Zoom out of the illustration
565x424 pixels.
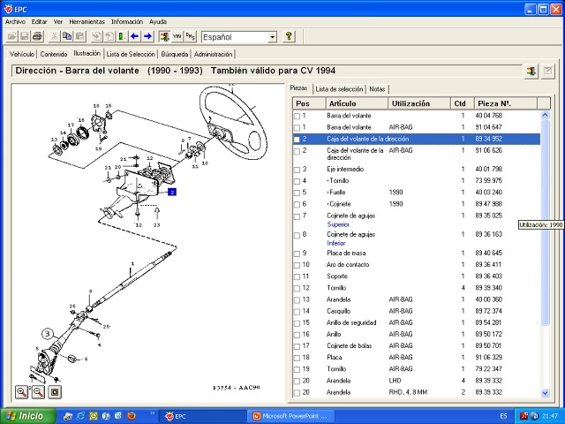coord(38,392)
